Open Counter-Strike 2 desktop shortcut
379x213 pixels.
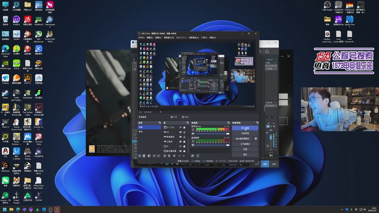pyautogui.click(x=39, y=124)
